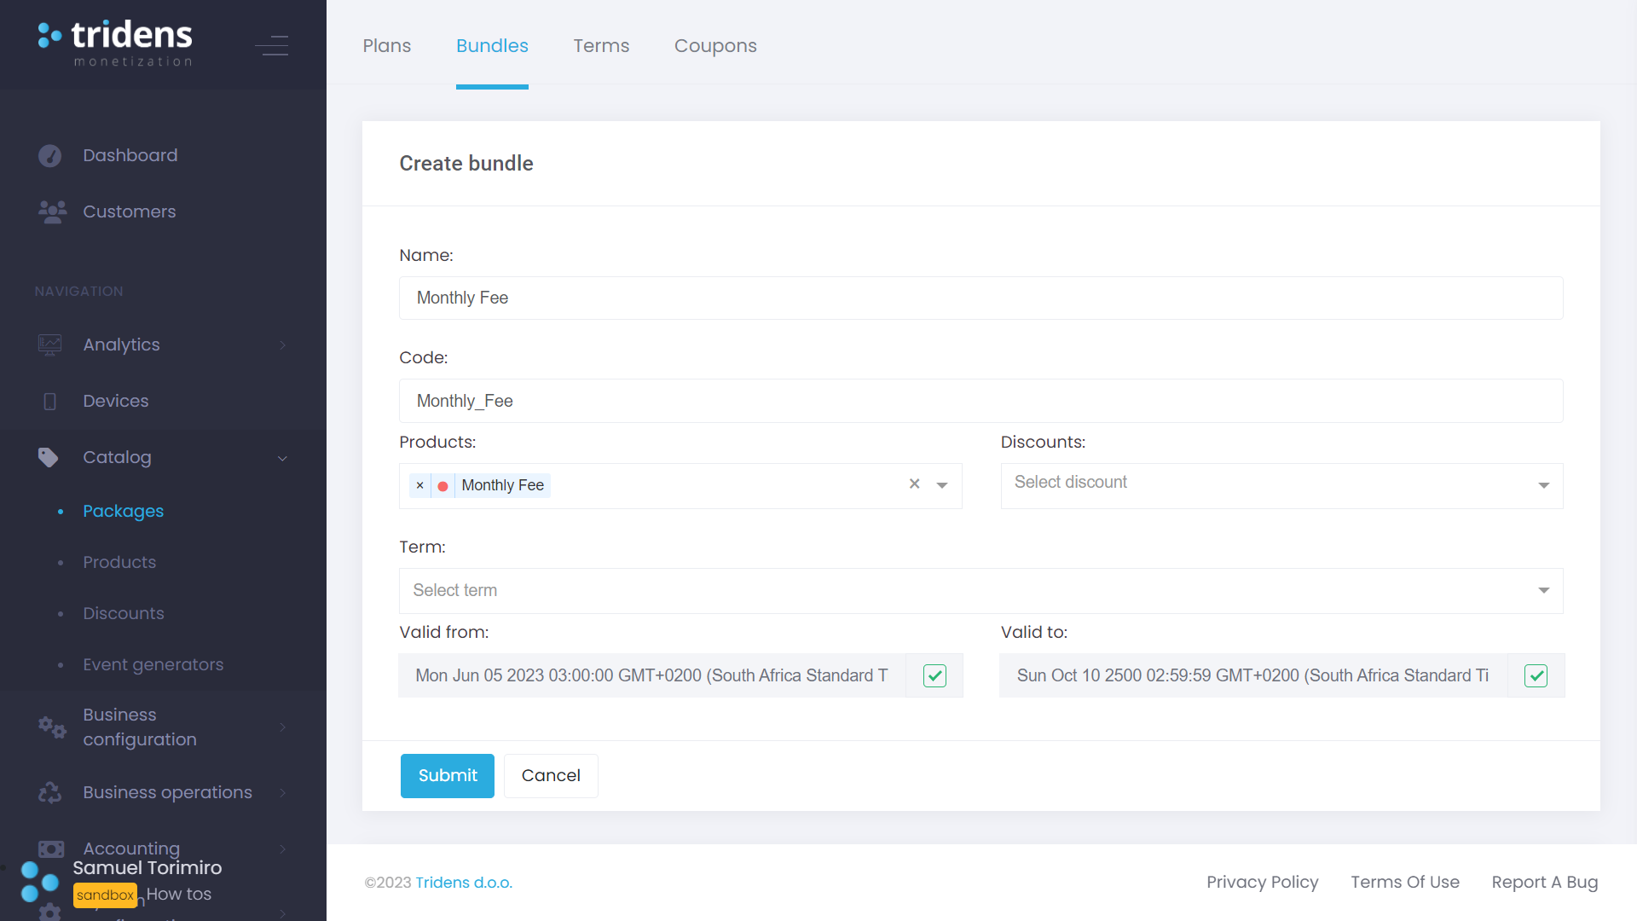The width and height of the screenshot is (1637, 921).
Task: Open Dashboard via its gauge icon
Action: 50,156
